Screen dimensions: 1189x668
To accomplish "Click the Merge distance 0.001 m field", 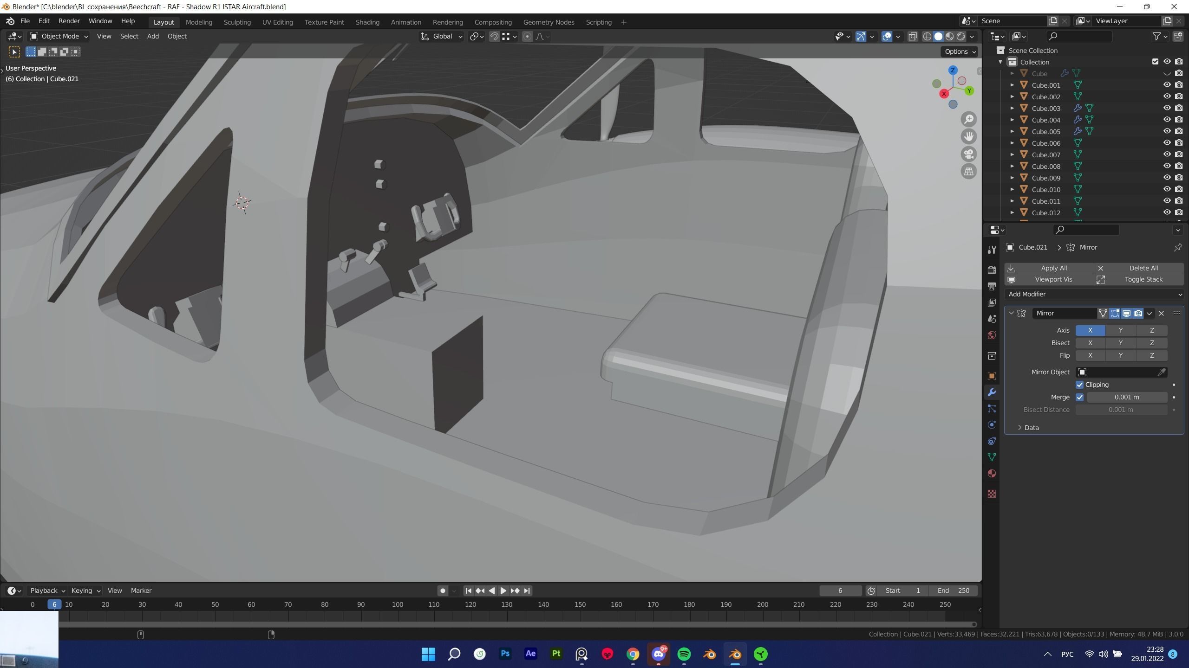I will click(1126, 397).
